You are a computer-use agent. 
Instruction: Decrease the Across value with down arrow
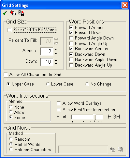pyautogui.click(x=56, y=53)
